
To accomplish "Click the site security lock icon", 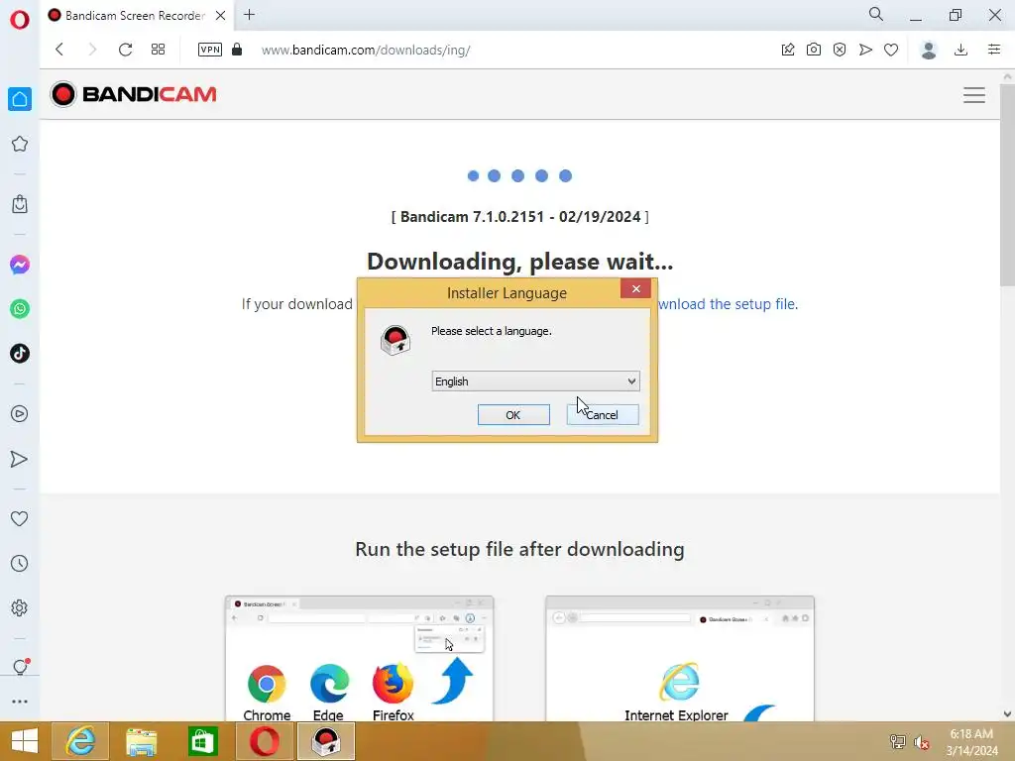I will (237, 50).
